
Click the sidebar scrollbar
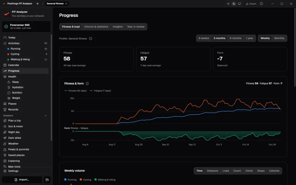pyautogui.click(x=51, y=88)
